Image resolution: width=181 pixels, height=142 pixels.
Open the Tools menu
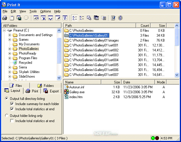click(x=33, y=11)
